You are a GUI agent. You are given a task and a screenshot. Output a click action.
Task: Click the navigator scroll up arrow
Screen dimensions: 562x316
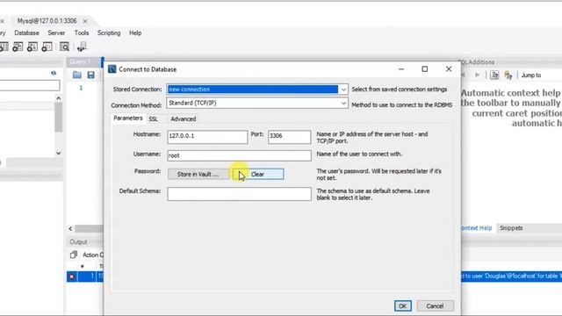click(59, 98)
